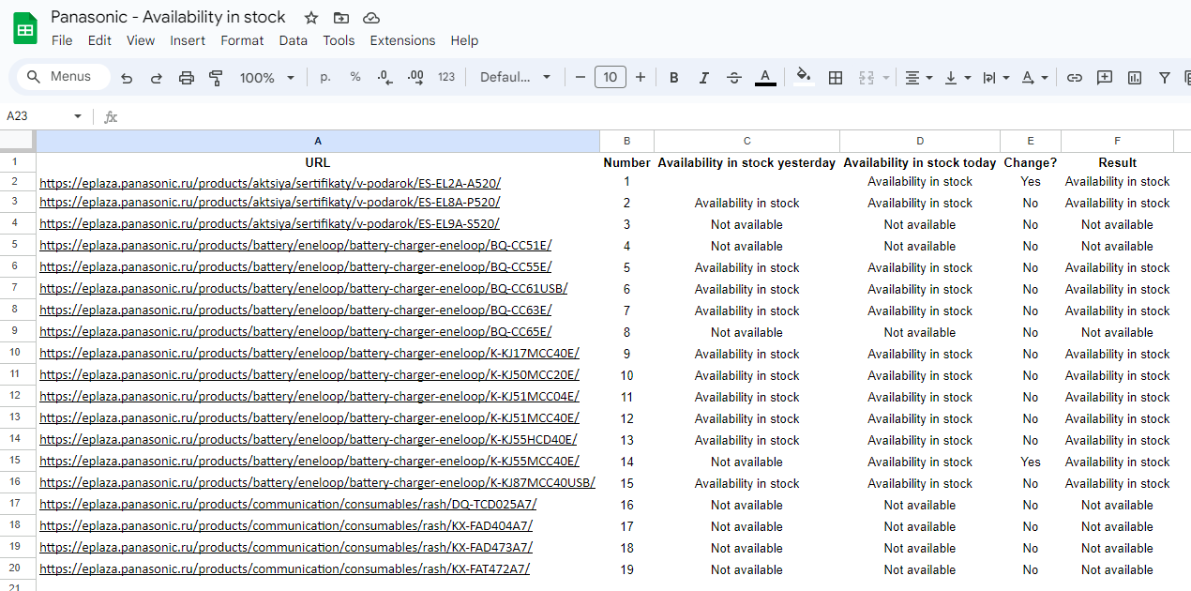
Task: Decrease decimal places
Action: (385, 77)
